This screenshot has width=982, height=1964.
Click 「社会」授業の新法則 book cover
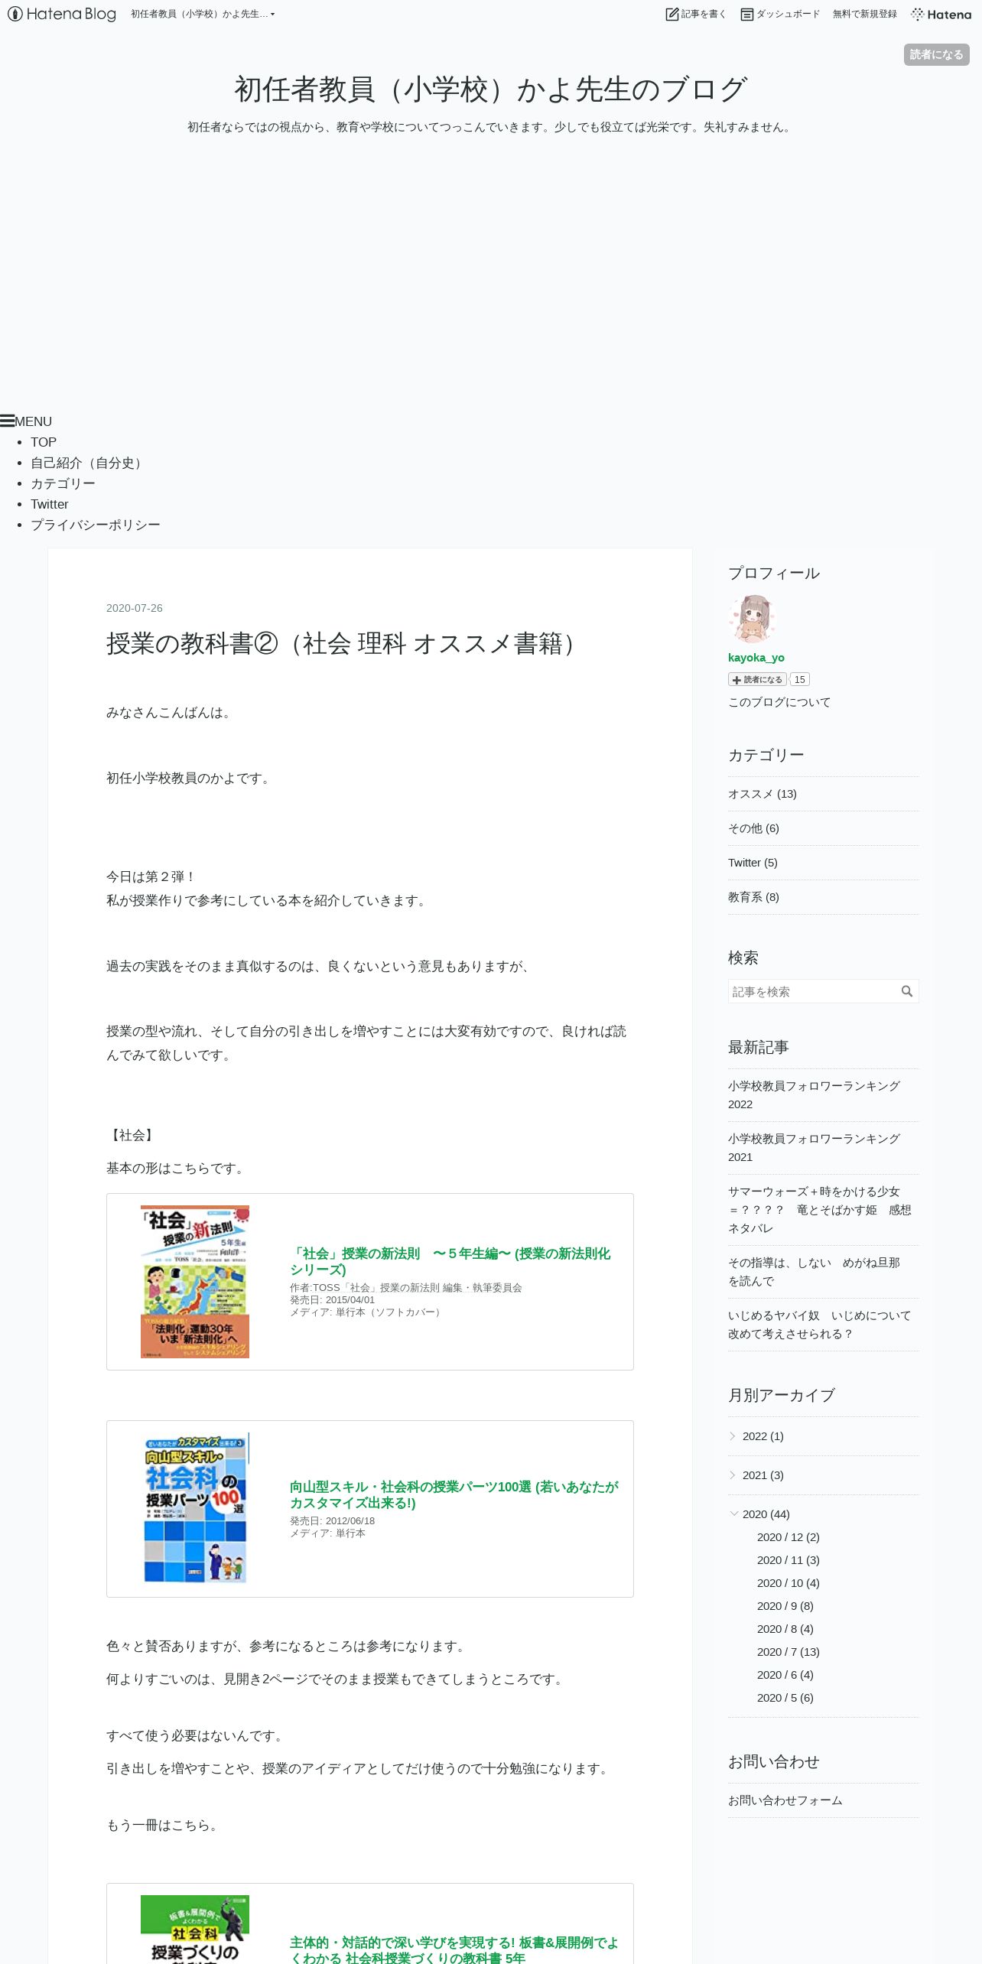coord(195,1282)
